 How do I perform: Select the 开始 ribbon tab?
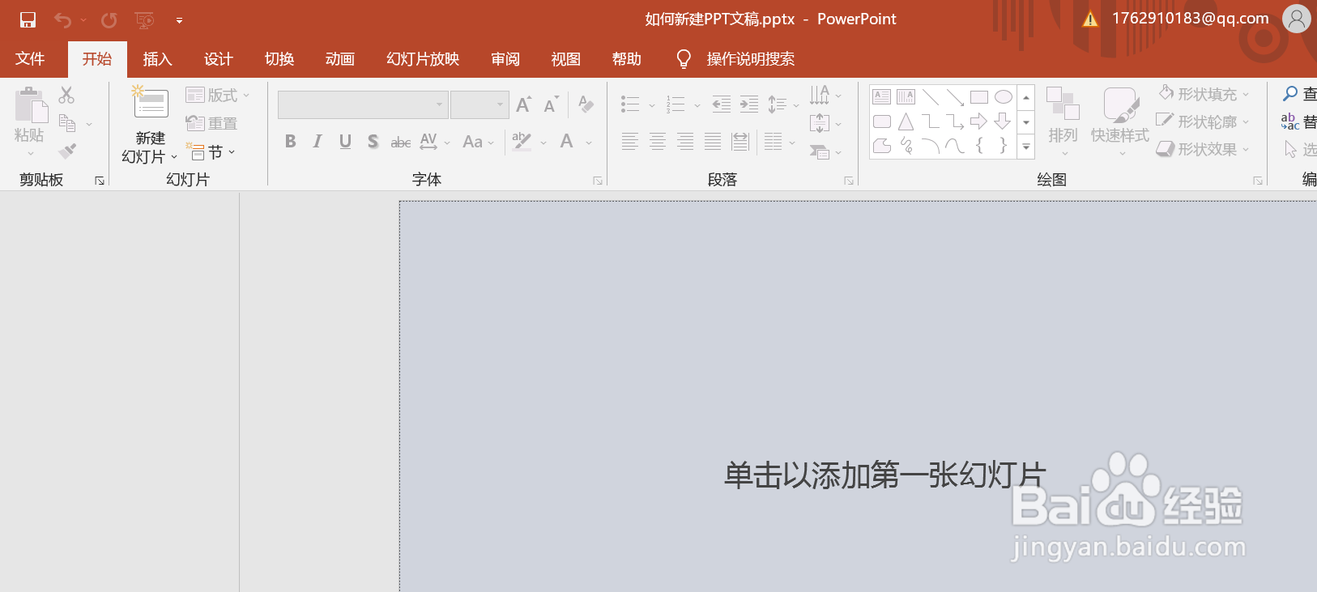(x=97, y=59)
